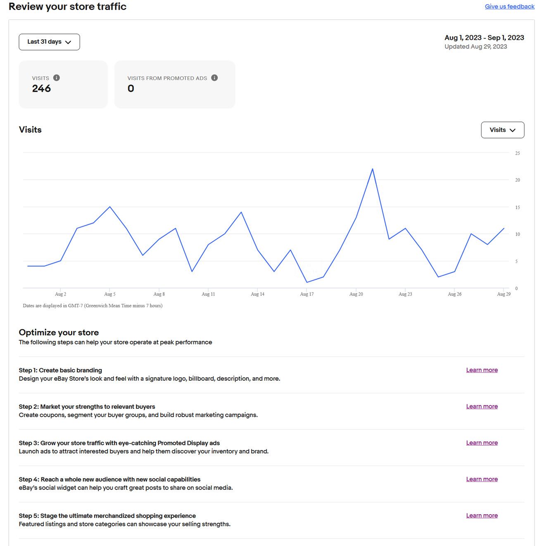This screenshot has height=546, width=537.
Task: Click the info icon next to VISITS
Action: [x=57, y=78]
